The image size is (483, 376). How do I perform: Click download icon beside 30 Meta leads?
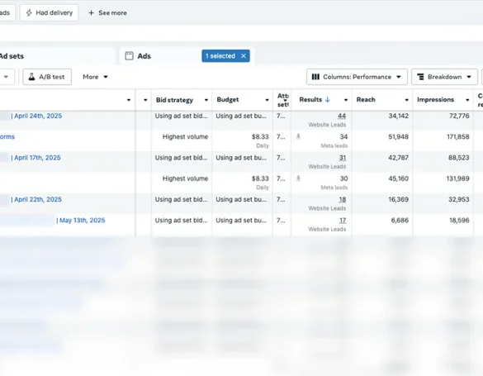pyautogui.click(x=298, y=178)
